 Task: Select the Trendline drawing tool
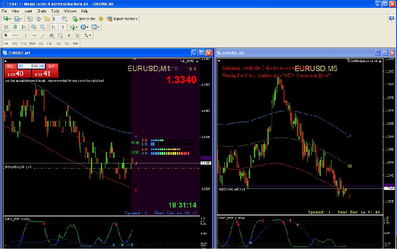(43, 35)
